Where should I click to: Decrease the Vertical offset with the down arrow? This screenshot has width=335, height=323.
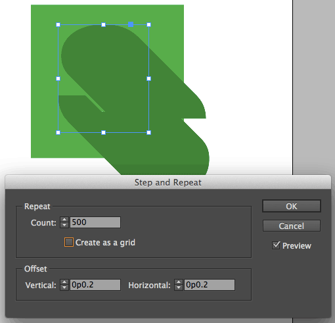click(64, 287)
